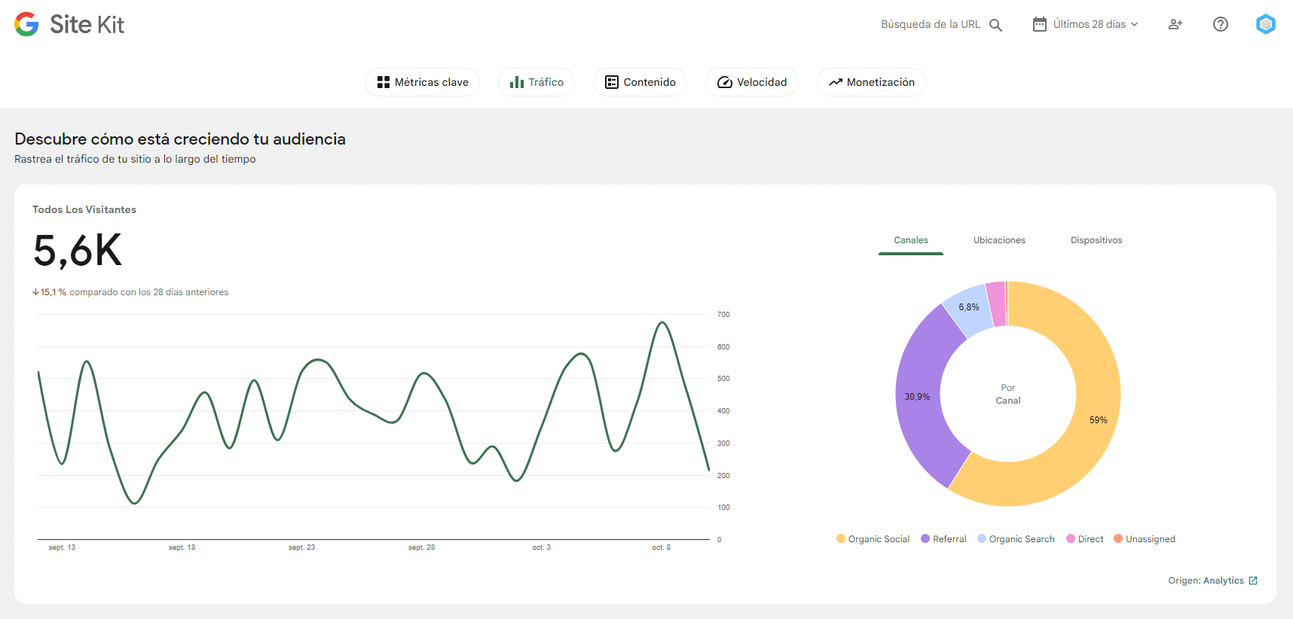Open the blue hexagon account avatar
The image size is (1293, 619).
pos(1265,25)
